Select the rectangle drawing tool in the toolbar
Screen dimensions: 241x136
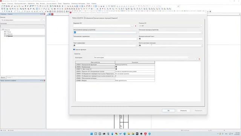coord(52,11)
